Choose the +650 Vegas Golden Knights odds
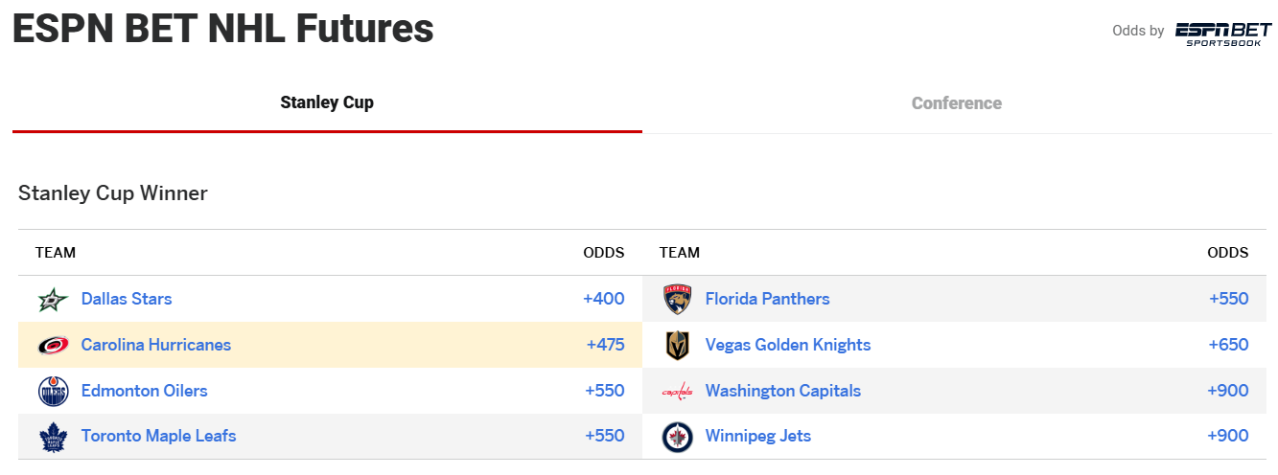Screen dimensions: 1278x475 pyautogui.click(x=1228, y=345)
